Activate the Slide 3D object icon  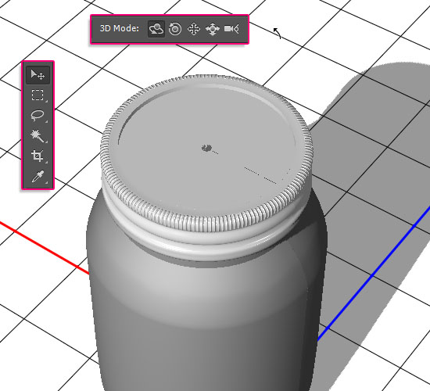[213, 29]
